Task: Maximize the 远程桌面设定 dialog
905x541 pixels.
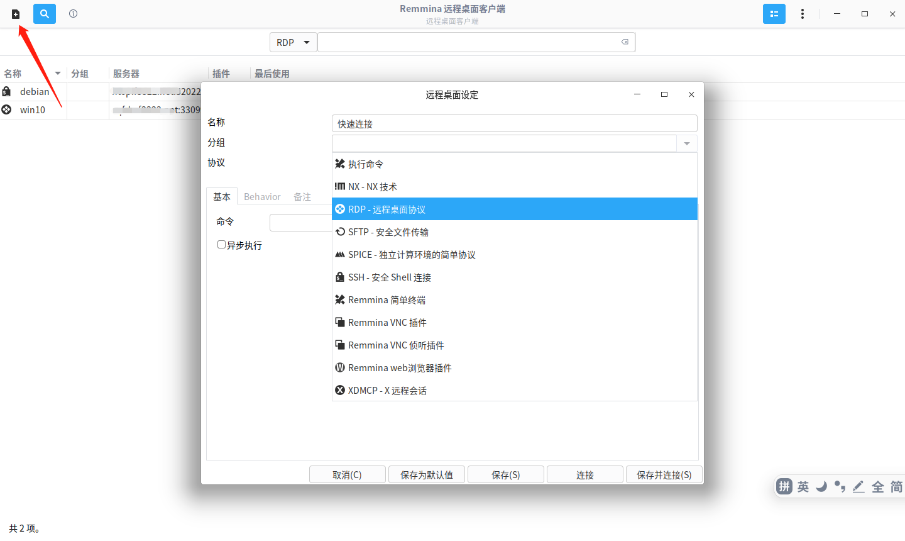Action: pyautogui.click(x=664, y=94)
